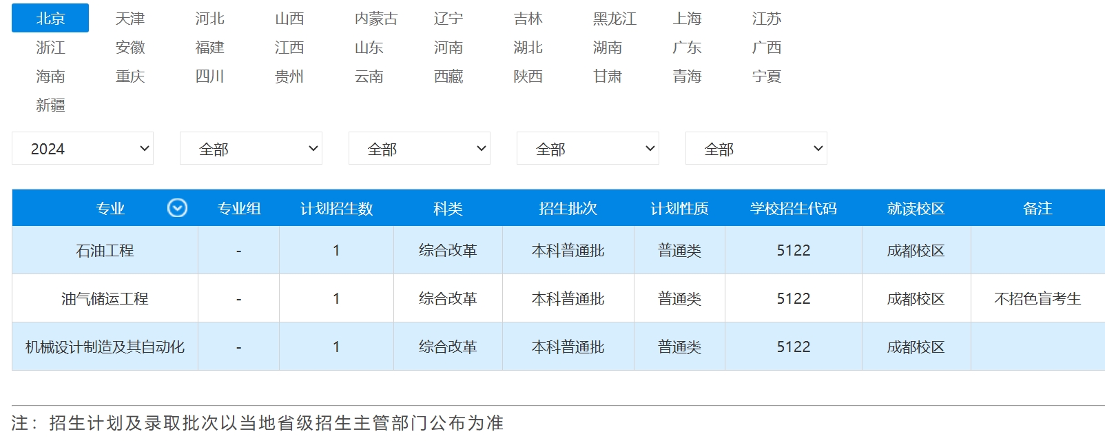The width and height of the screenshot is (1105, 443).
Task: Pick 贵州 from province list
Action: tap(289, 76)
